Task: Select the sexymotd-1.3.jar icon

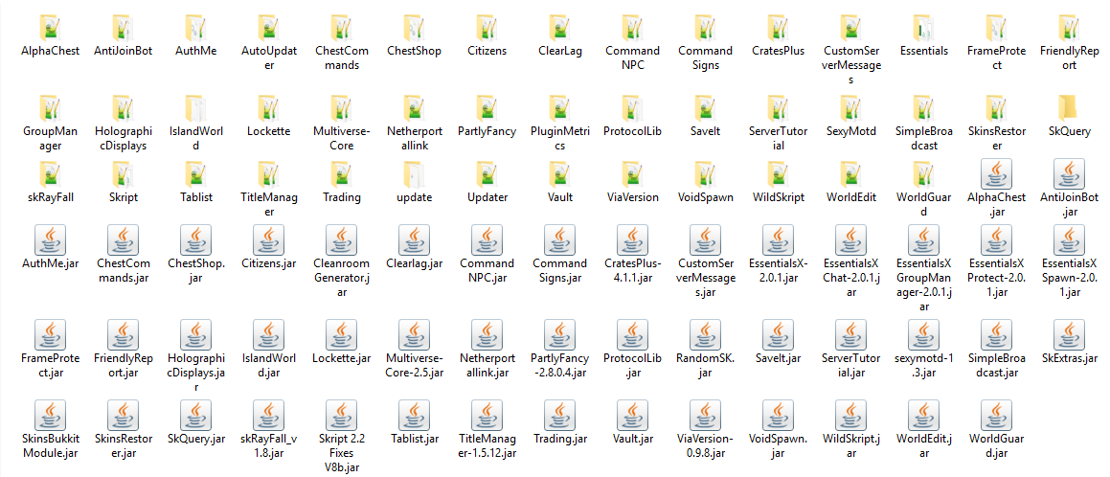Action: tap(924, 334)
